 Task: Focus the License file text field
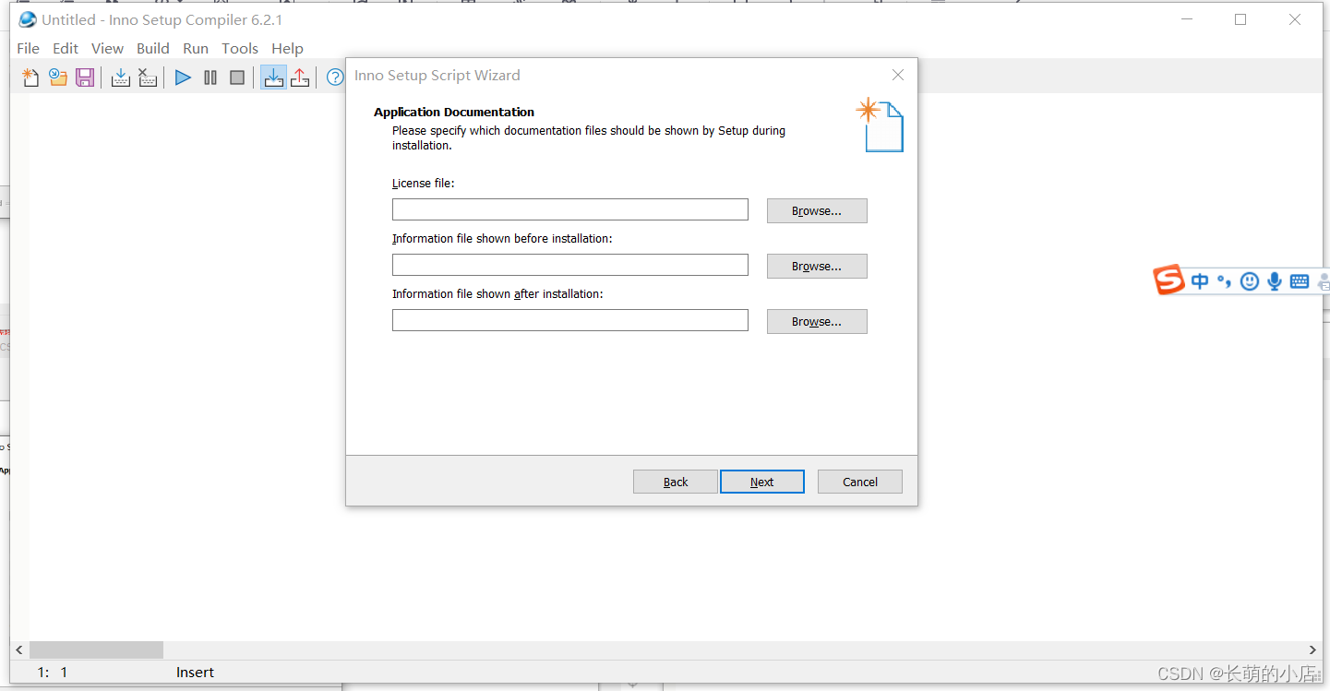[570, 209]
